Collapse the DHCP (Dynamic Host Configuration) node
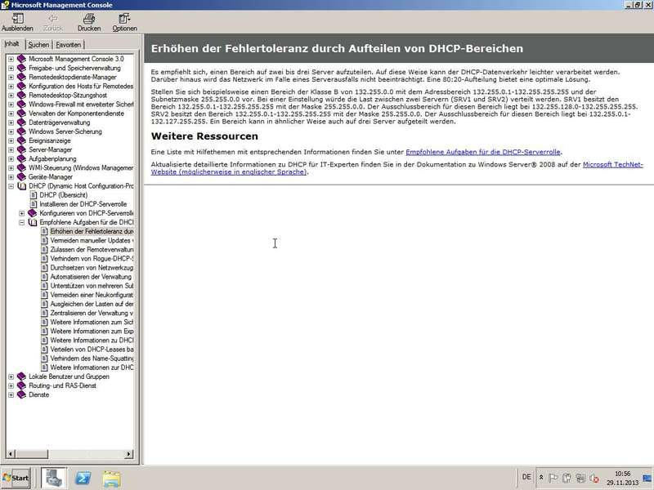The height and width of the screenshot is (490, 654). 11,186
